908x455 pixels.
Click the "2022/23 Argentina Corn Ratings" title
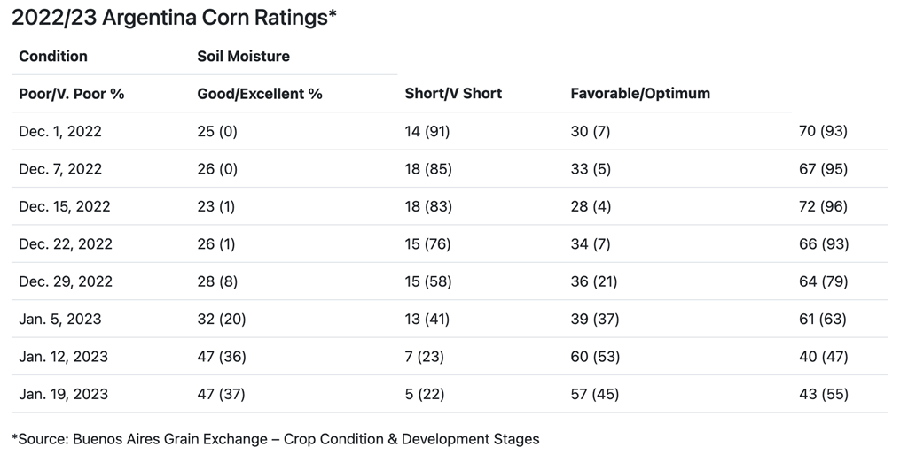click(x=174, y=18)
